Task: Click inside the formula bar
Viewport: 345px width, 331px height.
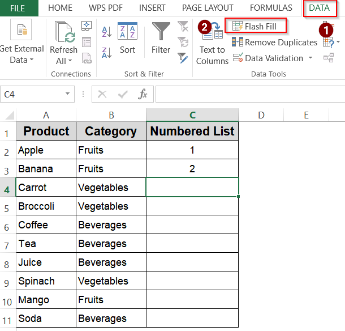Action: [x=249, y=94]
